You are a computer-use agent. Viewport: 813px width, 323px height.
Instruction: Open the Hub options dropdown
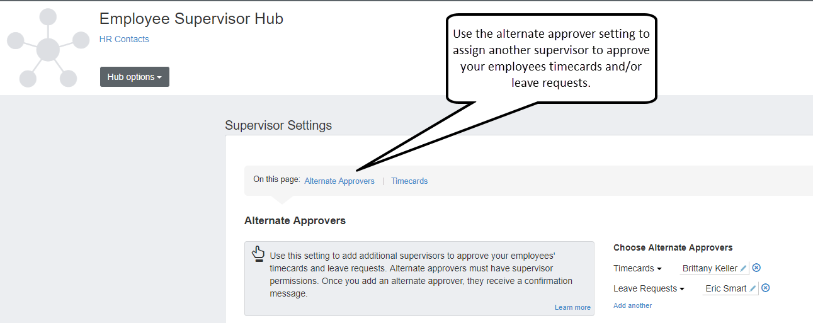(x=134, y=77)
